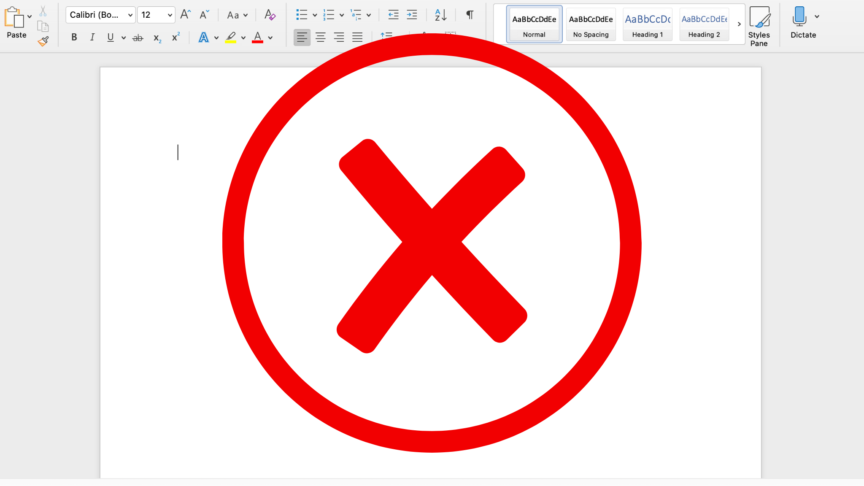This screenshot has height=486, width=864.
Task: Click the Format Painter brush icon
Action: click(x=43, y=41)
